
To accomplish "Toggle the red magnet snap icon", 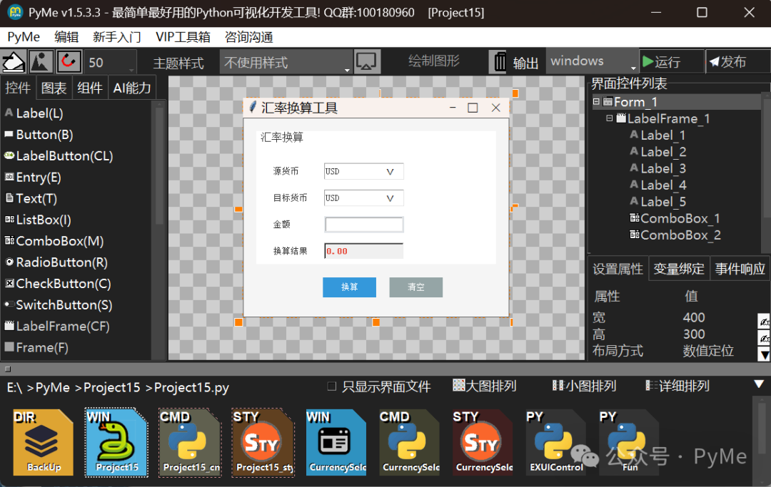I will [69, 62].
